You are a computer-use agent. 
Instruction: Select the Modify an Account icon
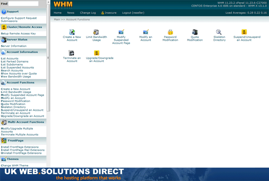[145, 32]
